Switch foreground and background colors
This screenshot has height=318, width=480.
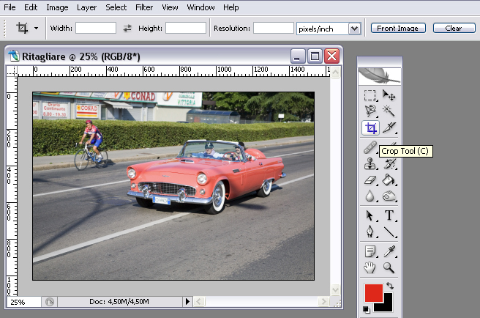click(x=389, y=286)
